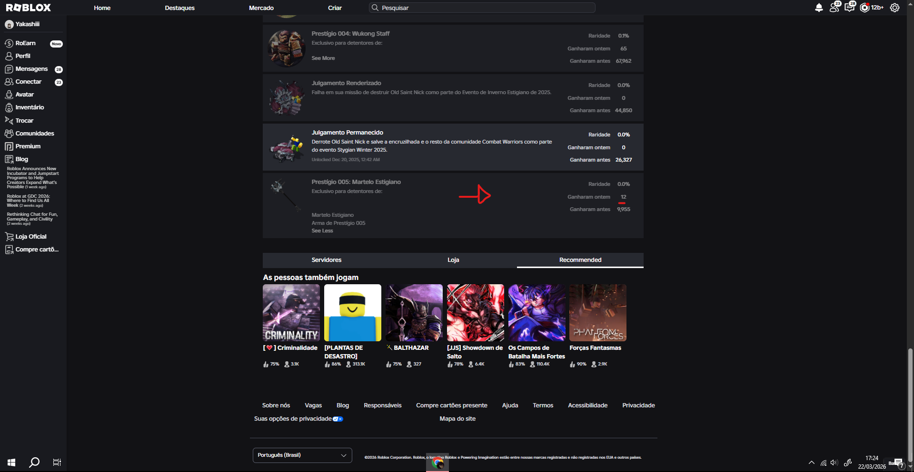
Task: Open the Blog sidebar icon
Action: (x=9, y=159)
